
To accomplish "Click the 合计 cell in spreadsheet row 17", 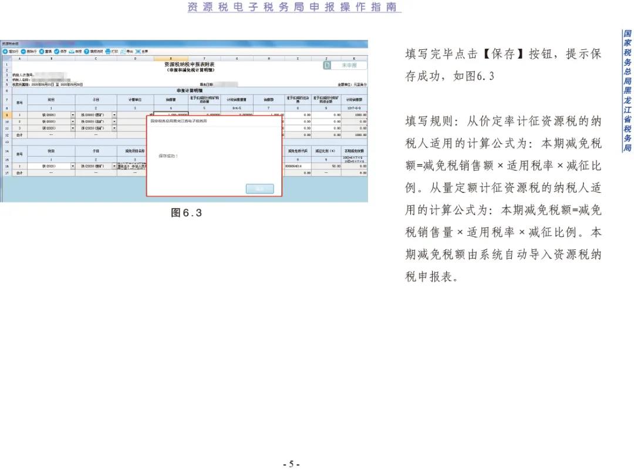I will [19, 173].
